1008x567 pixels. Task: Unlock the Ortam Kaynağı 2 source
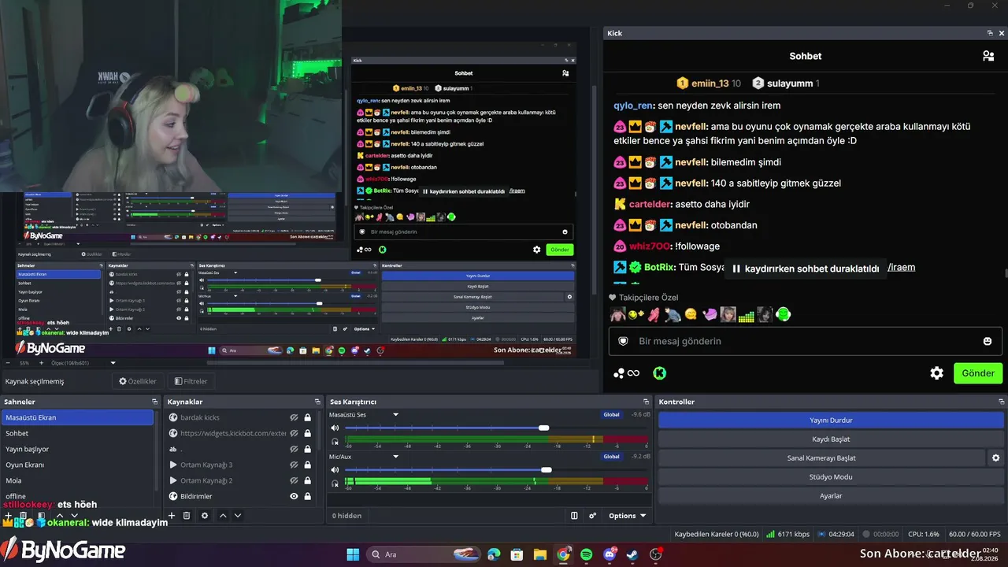[307, 480]
